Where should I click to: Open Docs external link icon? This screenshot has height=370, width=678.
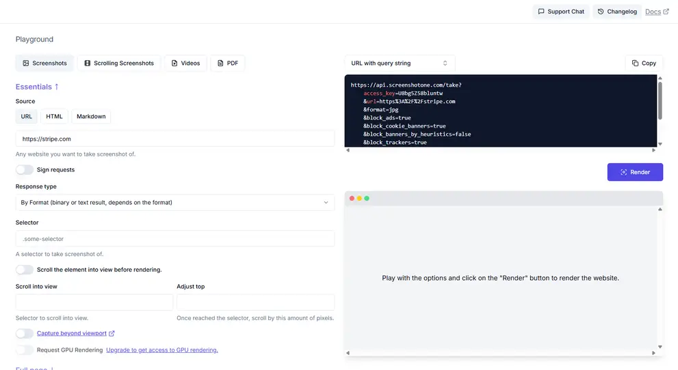pyautogui.click(x=666, y=12)
